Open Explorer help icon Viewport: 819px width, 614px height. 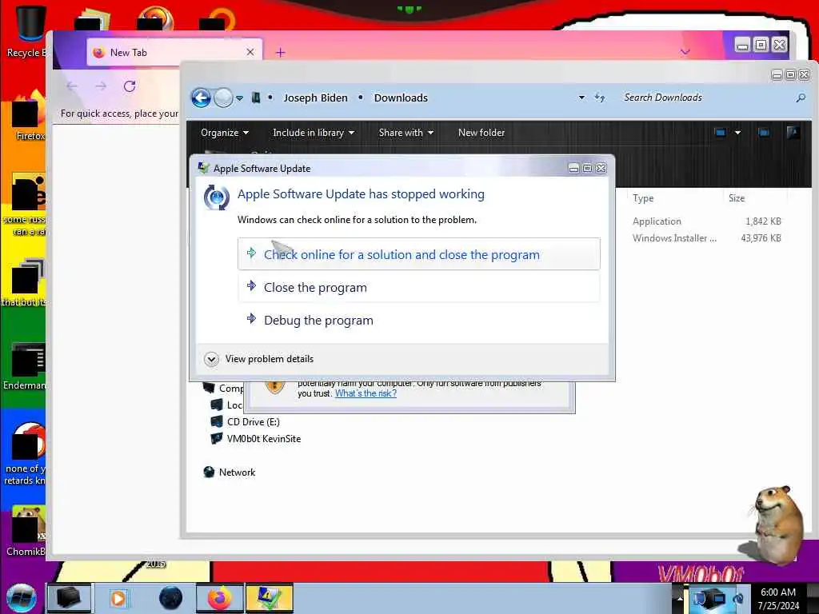click(x=793, y=133)
